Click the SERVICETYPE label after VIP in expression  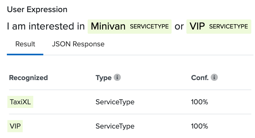click(x=228, y=27)
